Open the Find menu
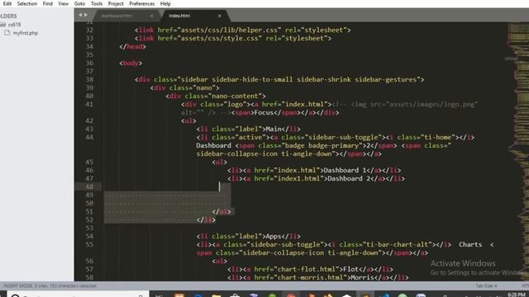 click(48, 3)
